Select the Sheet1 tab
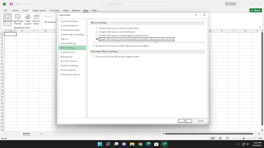Screen dimensions: 264x148 26,134
